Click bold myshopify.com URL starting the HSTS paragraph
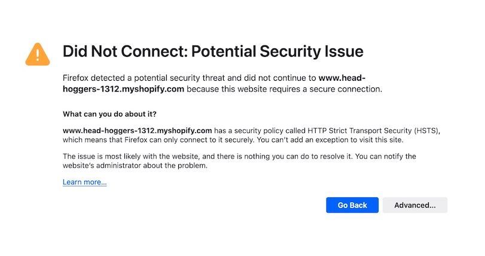The width and height of the screenshot is (485, 256). (x=137, y=130)
